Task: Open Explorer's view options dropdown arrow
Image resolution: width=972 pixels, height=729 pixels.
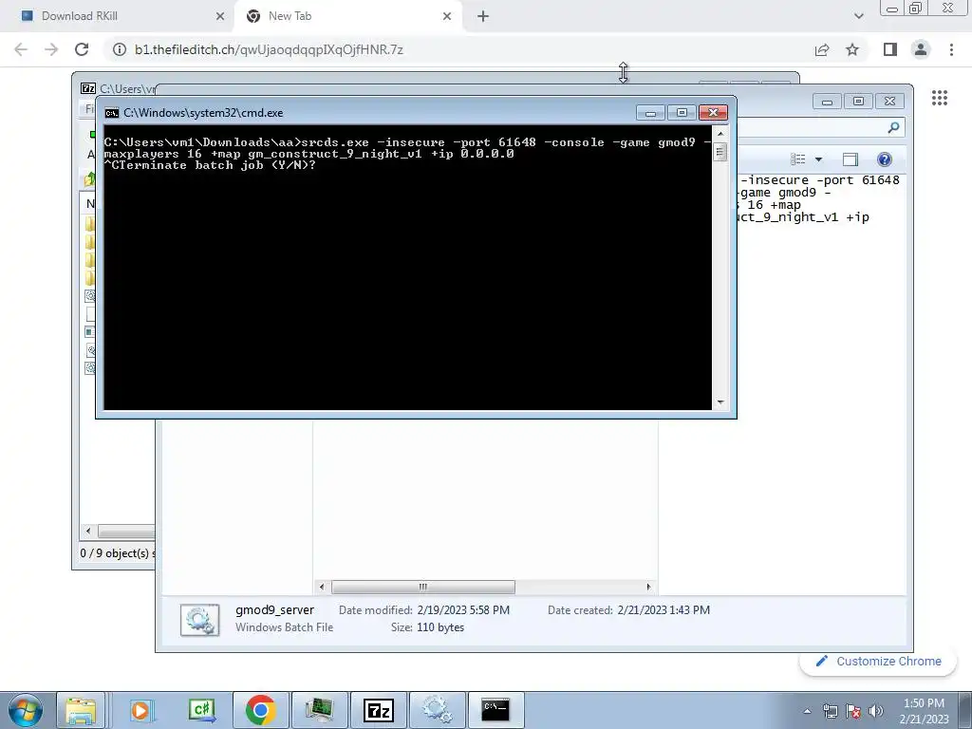Action: click(818, 159)
